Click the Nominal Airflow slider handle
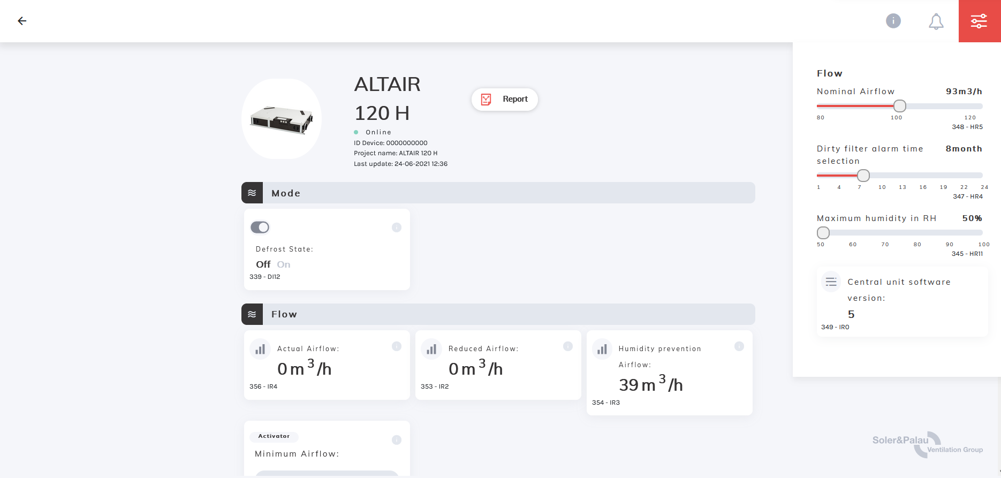This screenshot has height=478, width=1001. pos(900,106)
